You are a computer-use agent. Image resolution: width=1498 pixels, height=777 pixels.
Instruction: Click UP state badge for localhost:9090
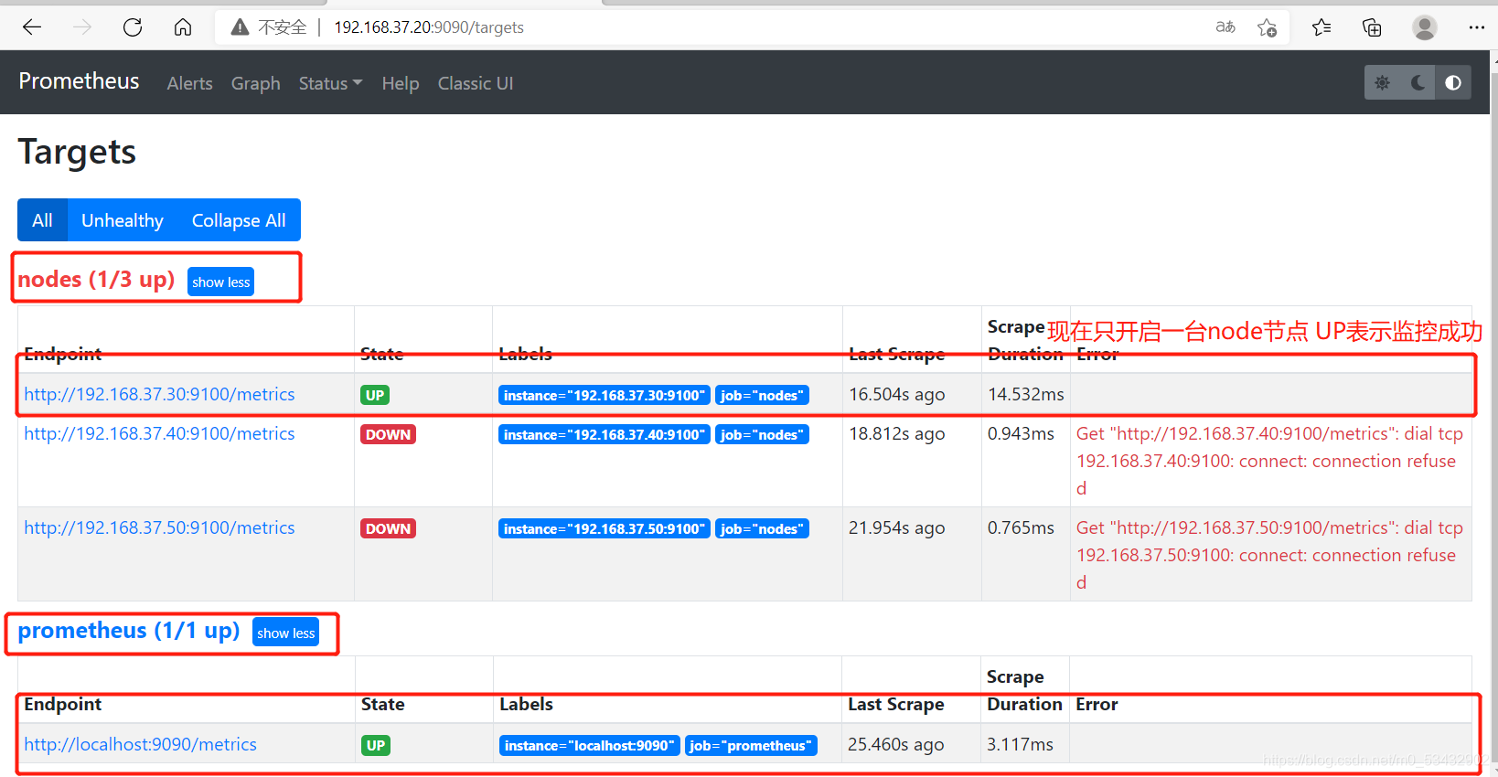(x=375, y=745)
